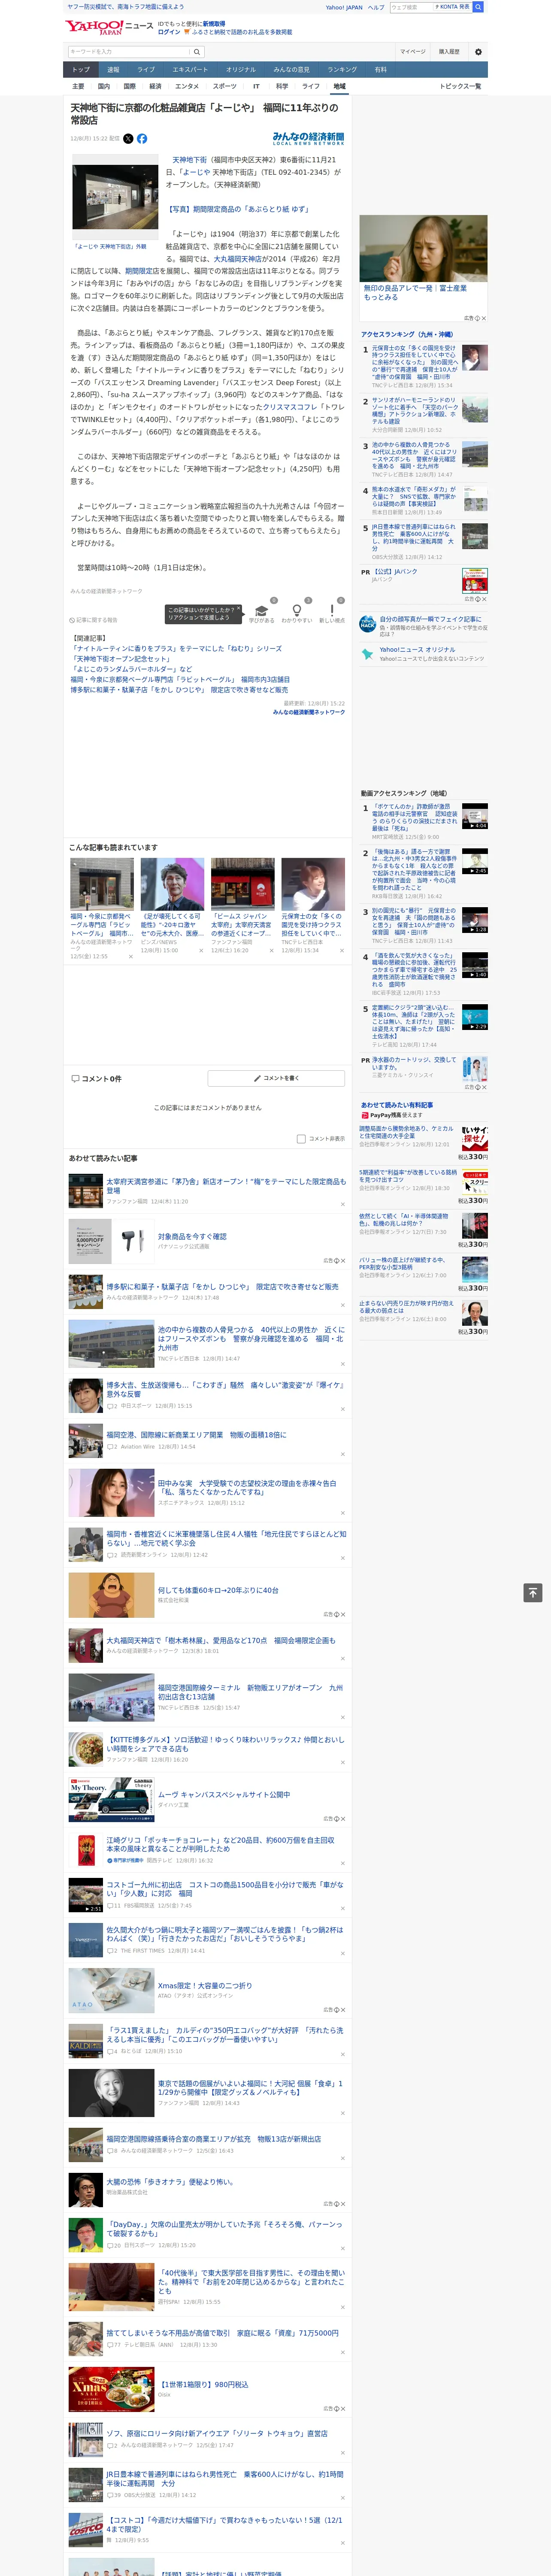Open 太宰府天満宮 茅乃舎 new store article
This screenshot has height=2576, width=551.
coord(226,1185)
